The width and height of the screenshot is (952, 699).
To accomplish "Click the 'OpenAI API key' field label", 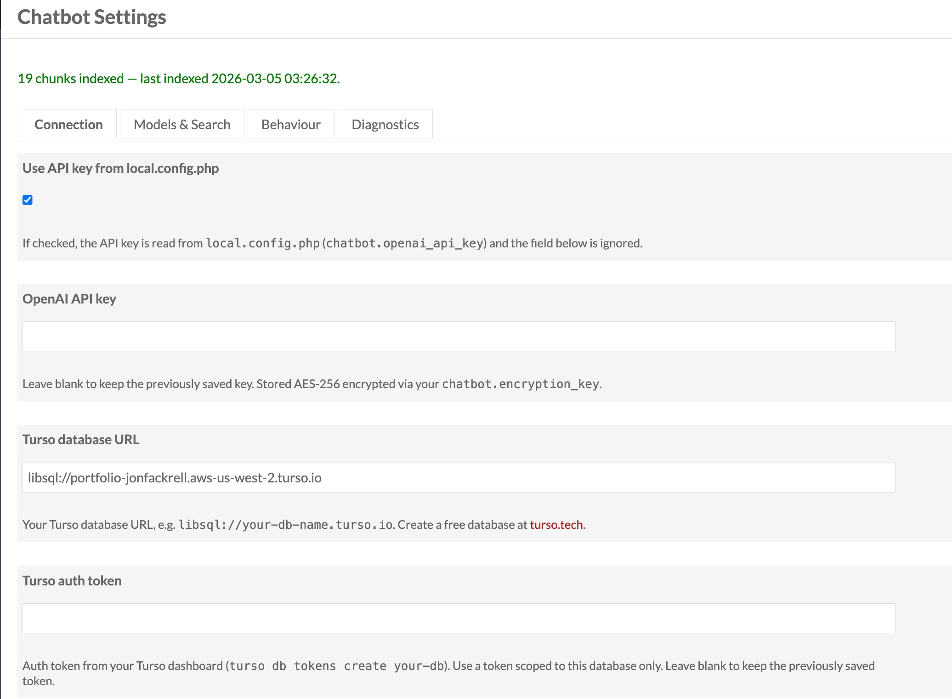I will click(69, 299).
